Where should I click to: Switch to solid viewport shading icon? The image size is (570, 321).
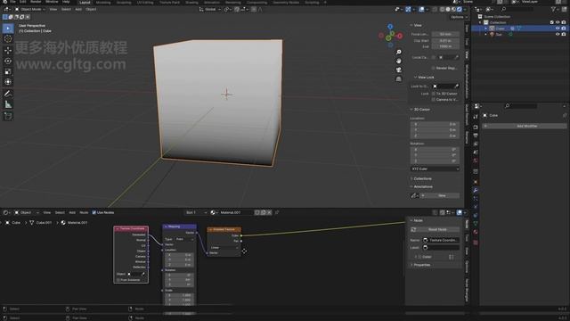448,9
